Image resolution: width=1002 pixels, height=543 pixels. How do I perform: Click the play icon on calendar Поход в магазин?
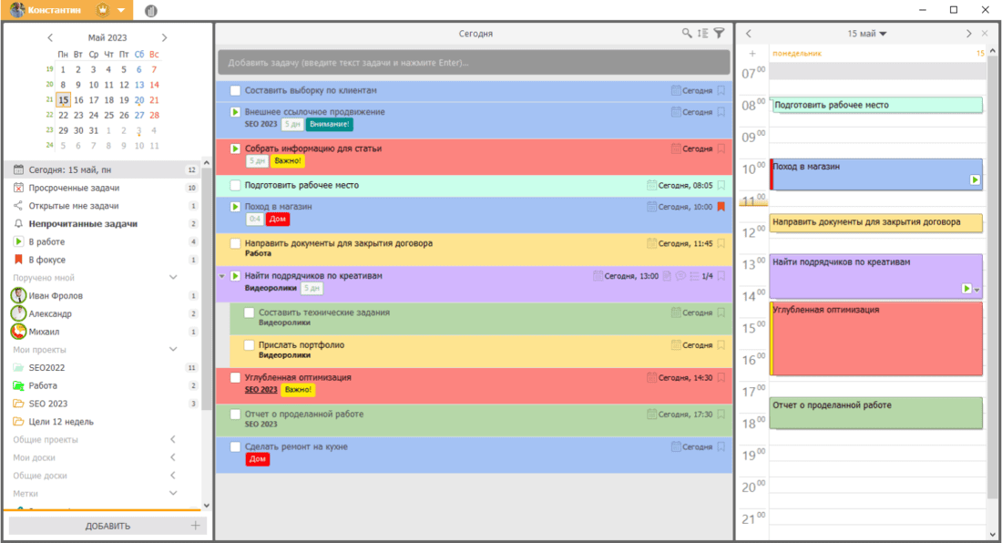click(976, 180)
